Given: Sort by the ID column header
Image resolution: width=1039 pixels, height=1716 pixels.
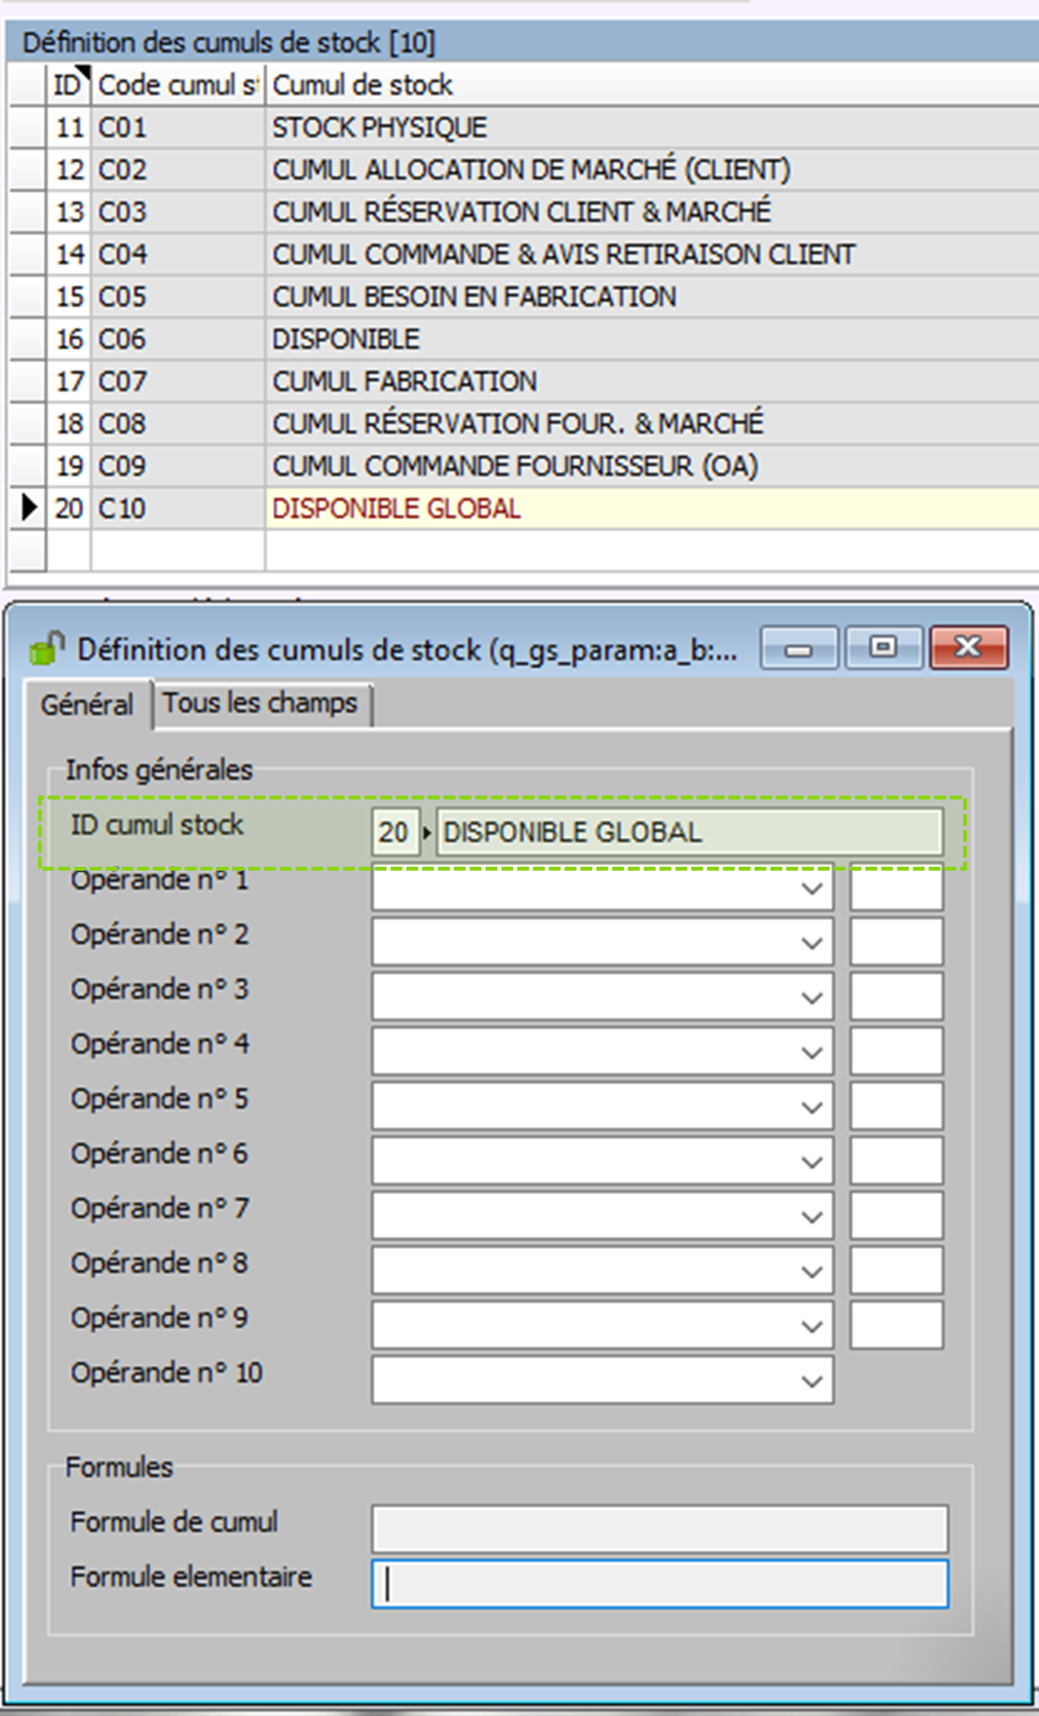Looking at the screenshot, I should tap(67, 85).
